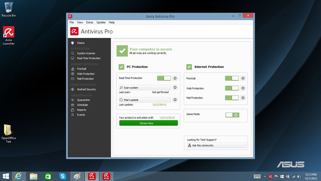Click the last update date 12/1/2015
Viewport: 321px width, 181px height.
point(159,105)
